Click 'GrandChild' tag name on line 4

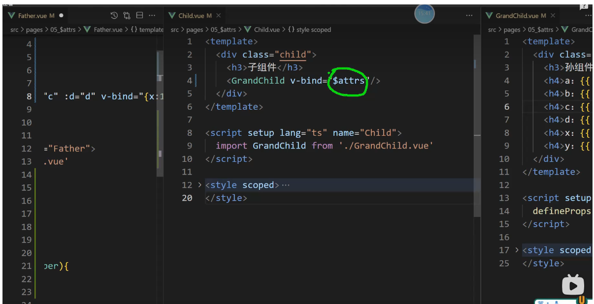[x=258, y=81]
